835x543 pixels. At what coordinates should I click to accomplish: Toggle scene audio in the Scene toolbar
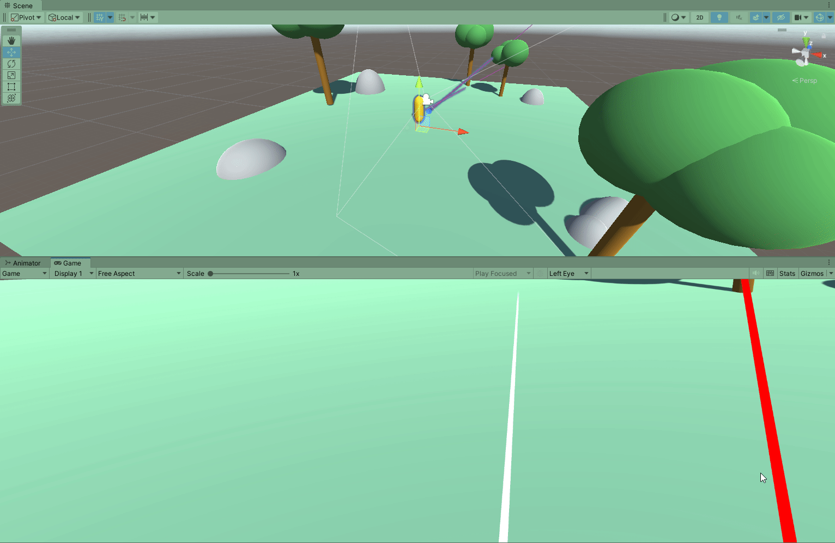(739, 17)
